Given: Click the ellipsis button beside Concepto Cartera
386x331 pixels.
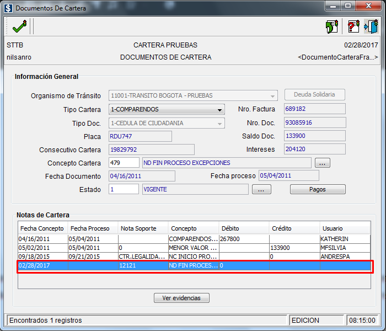Looking at the screenshot, I should 322,163.
